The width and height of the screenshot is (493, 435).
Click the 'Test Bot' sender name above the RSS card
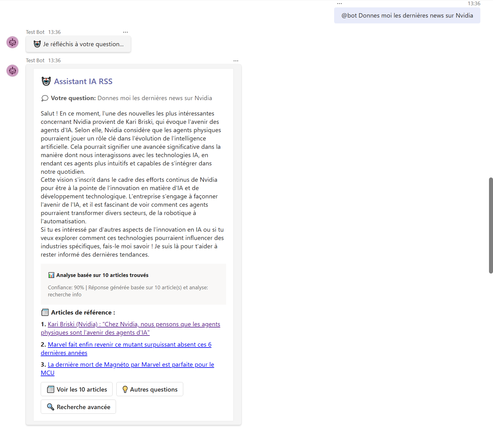(35, 61)
